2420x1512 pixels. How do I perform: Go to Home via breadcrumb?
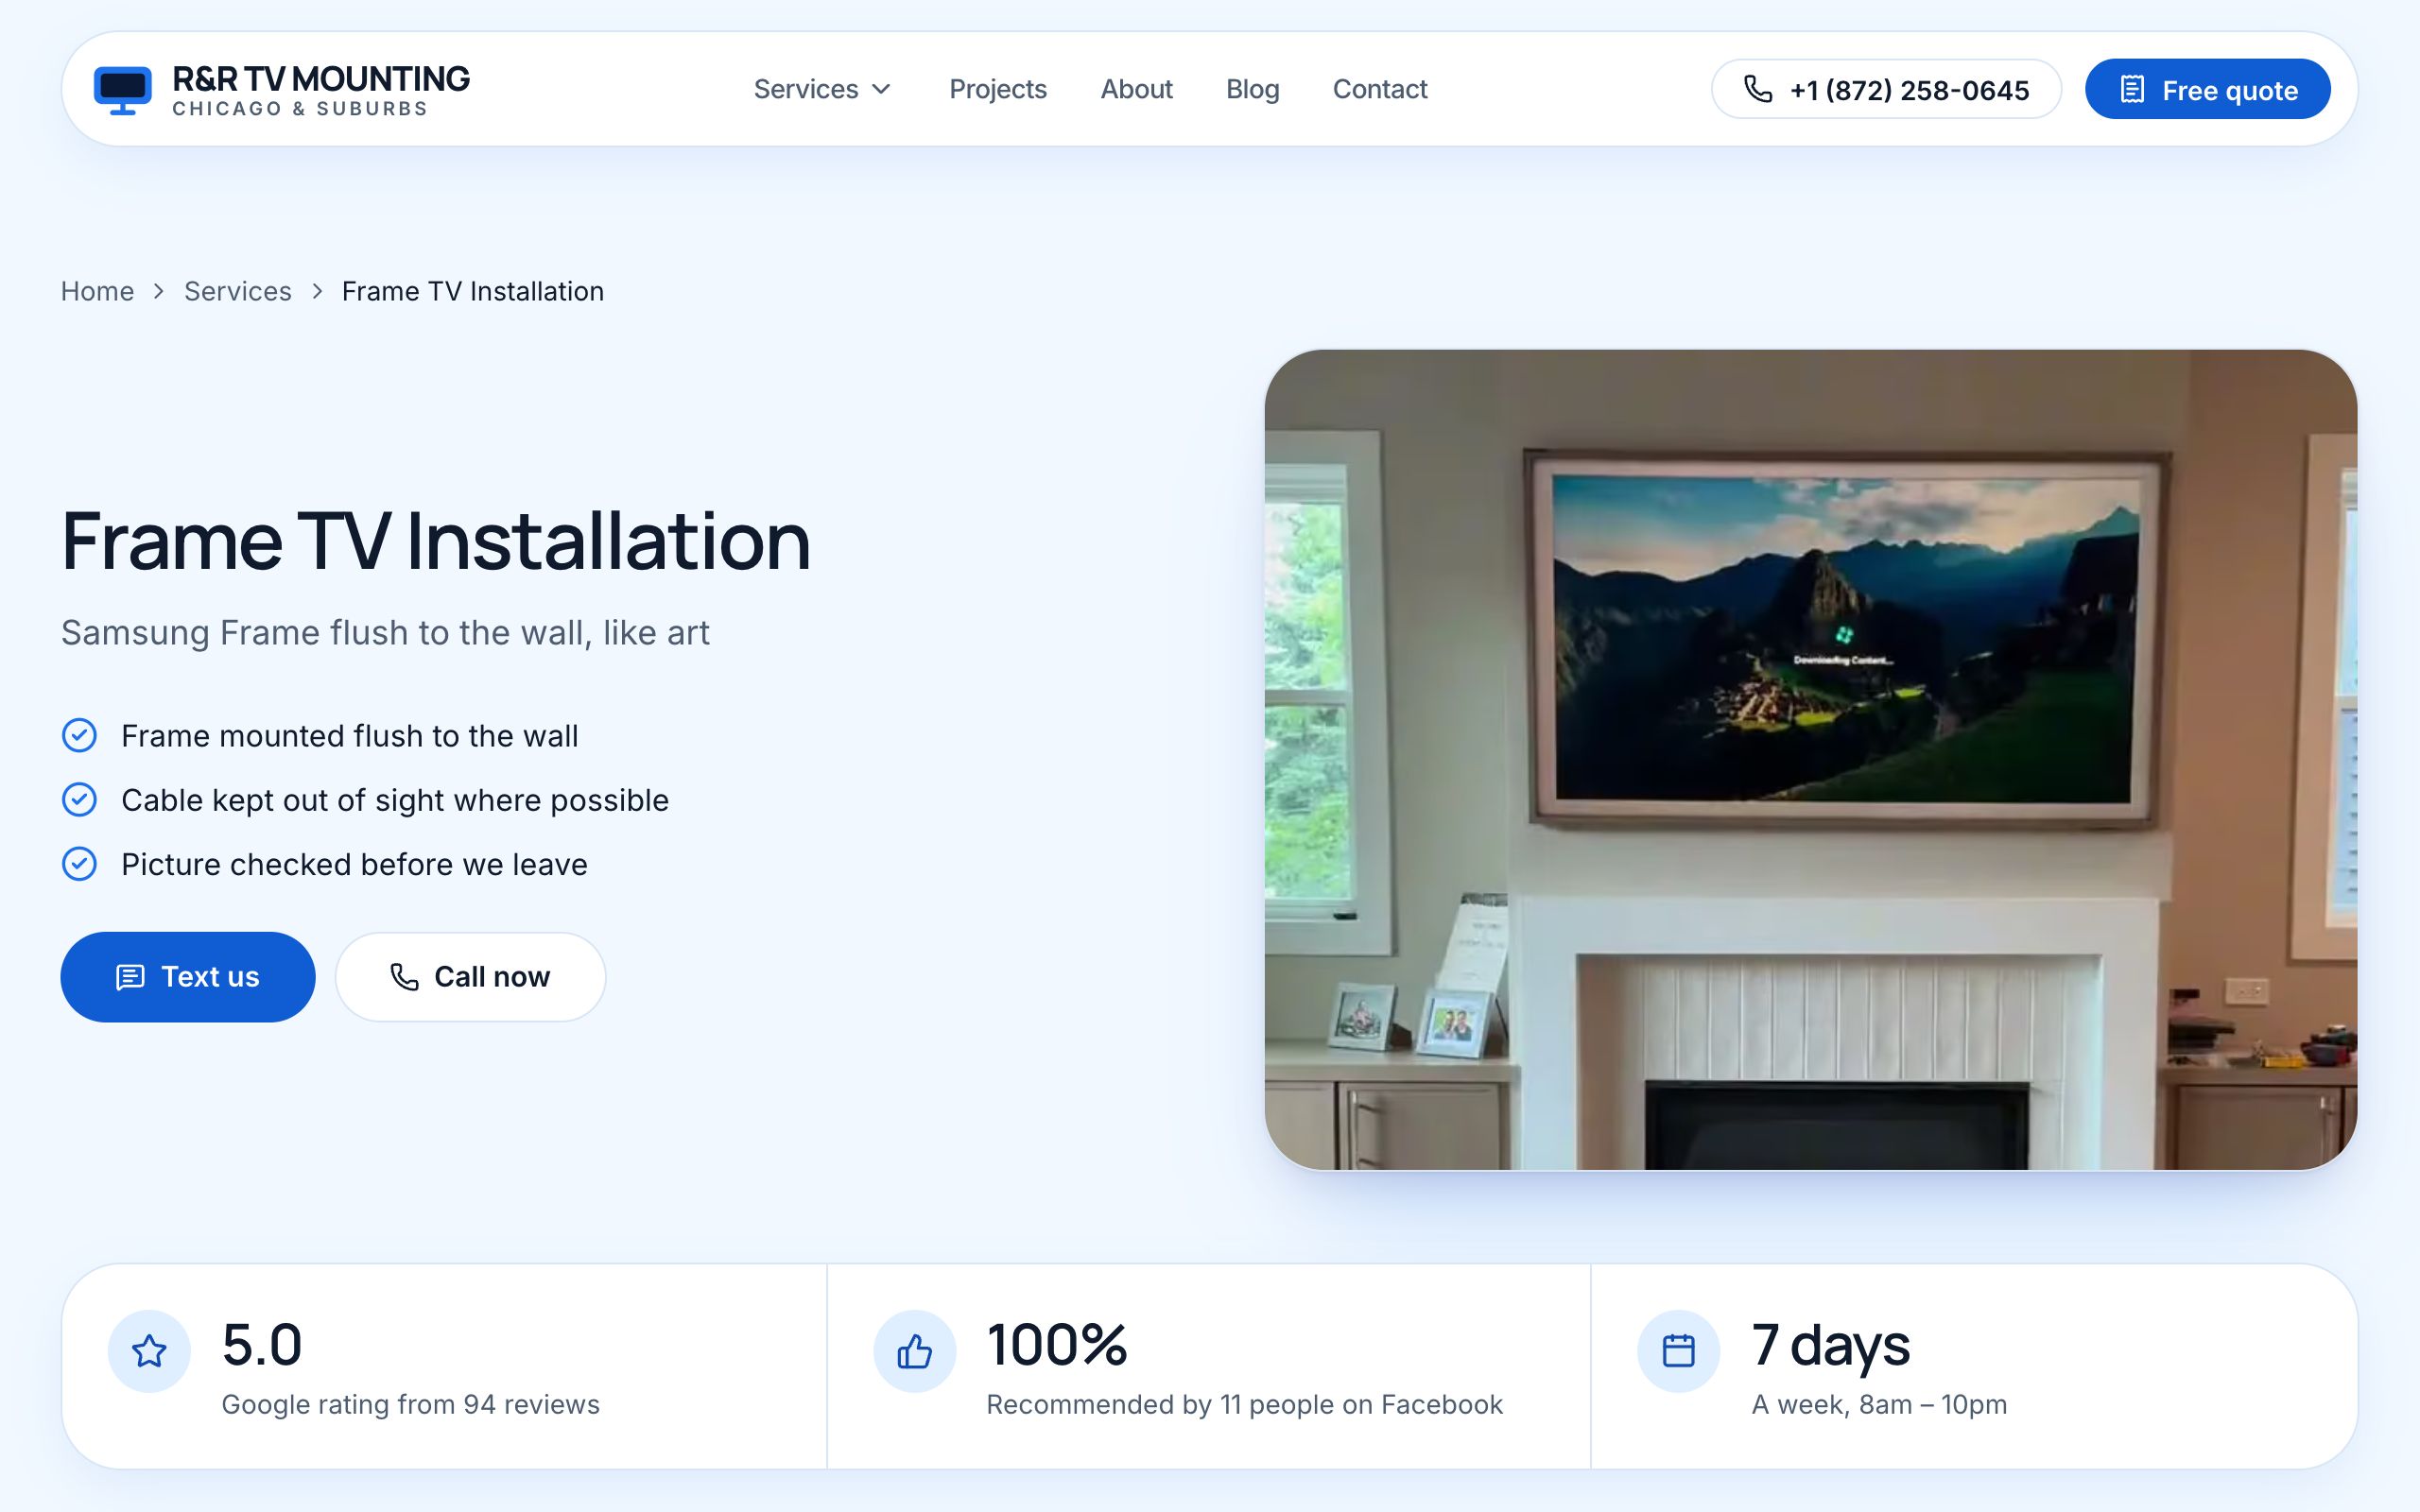97,291
